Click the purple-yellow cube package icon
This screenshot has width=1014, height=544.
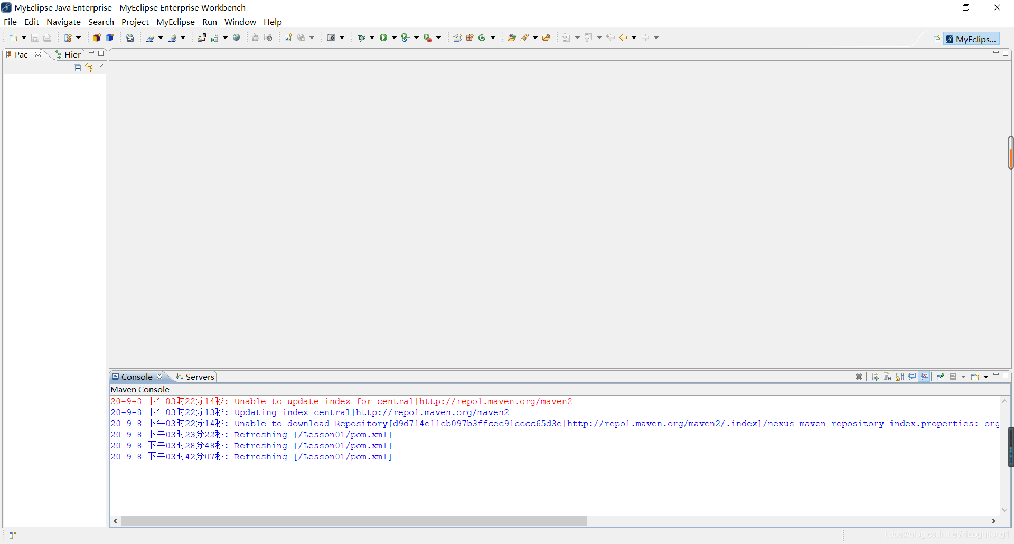97,37
